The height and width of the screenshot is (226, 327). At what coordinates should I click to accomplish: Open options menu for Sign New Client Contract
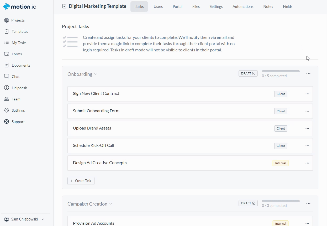[307, 94]
